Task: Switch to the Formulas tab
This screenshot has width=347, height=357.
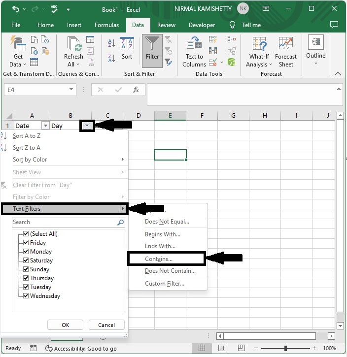Action: point(106,25)
